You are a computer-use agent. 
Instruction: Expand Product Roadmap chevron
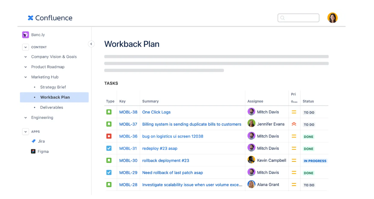pos(26,67)
